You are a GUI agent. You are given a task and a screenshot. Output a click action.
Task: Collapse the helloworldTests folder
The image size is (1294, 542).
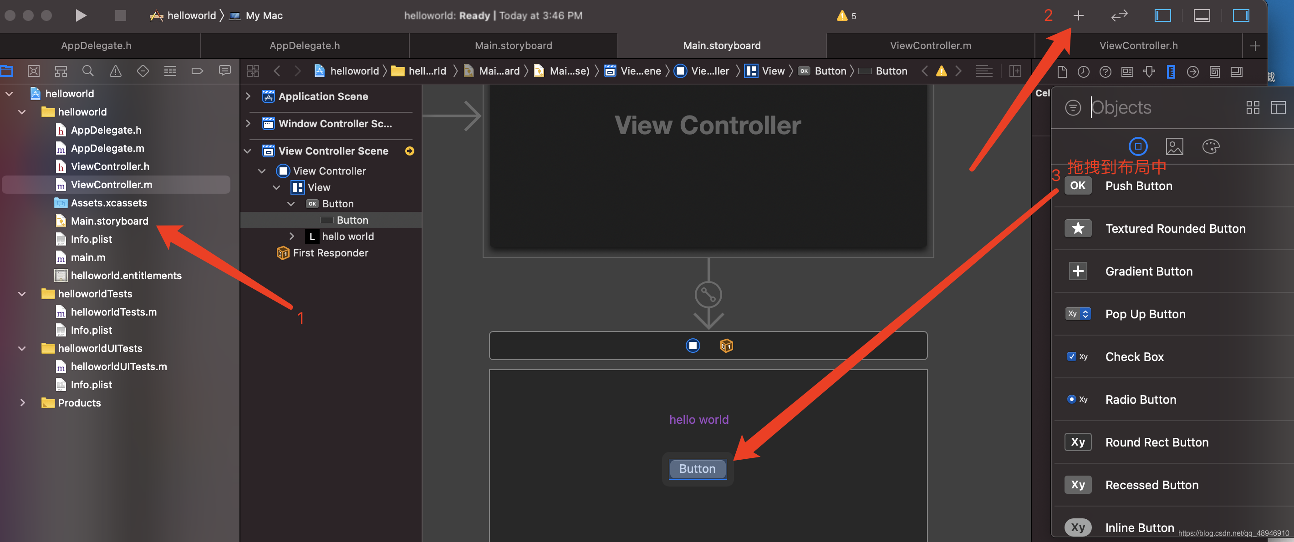tap(22, 294)
